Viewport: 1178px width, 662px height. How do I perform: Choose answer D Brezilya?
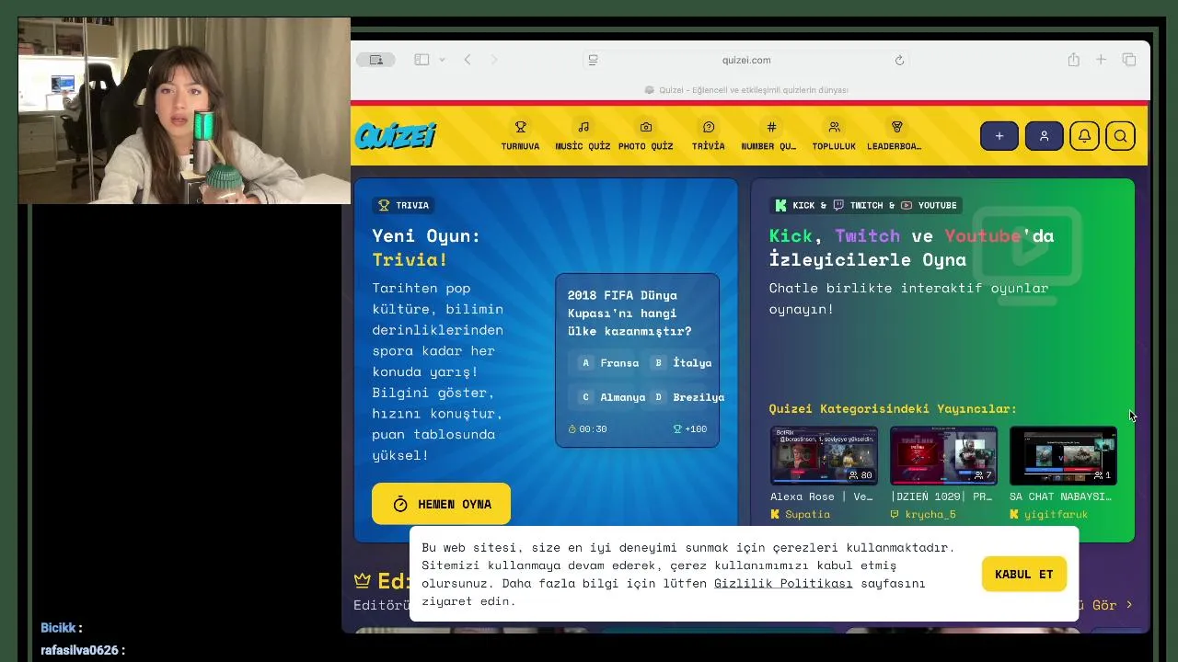[687, 397]
